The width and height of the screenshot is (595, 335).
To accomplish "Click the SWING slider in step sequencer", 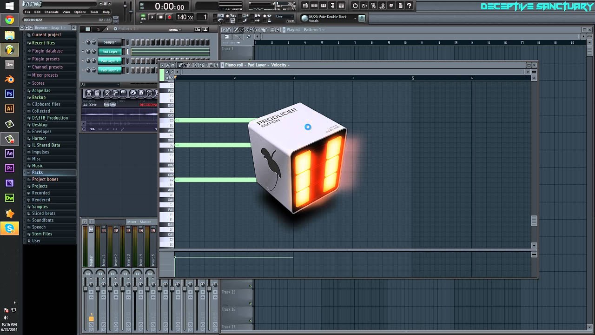I will [x=180, y=30].
